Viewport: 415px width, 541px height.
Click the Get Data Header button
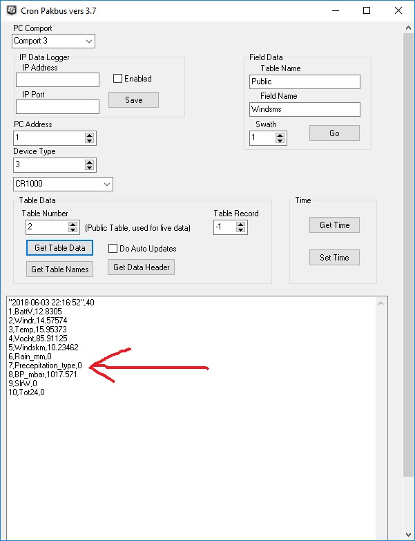pos(142,267)
